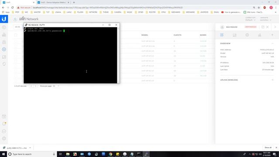
Task: Sort devices by CLIENTS column
Action: click(x=177, y=35)
